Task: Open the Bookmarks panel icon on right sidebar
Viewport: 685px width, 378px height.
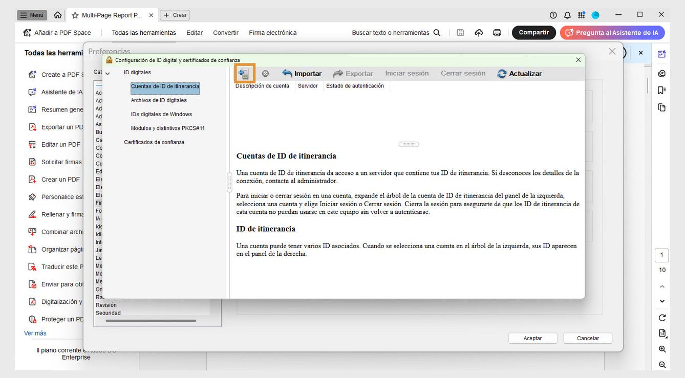Action: click(661, 90)
